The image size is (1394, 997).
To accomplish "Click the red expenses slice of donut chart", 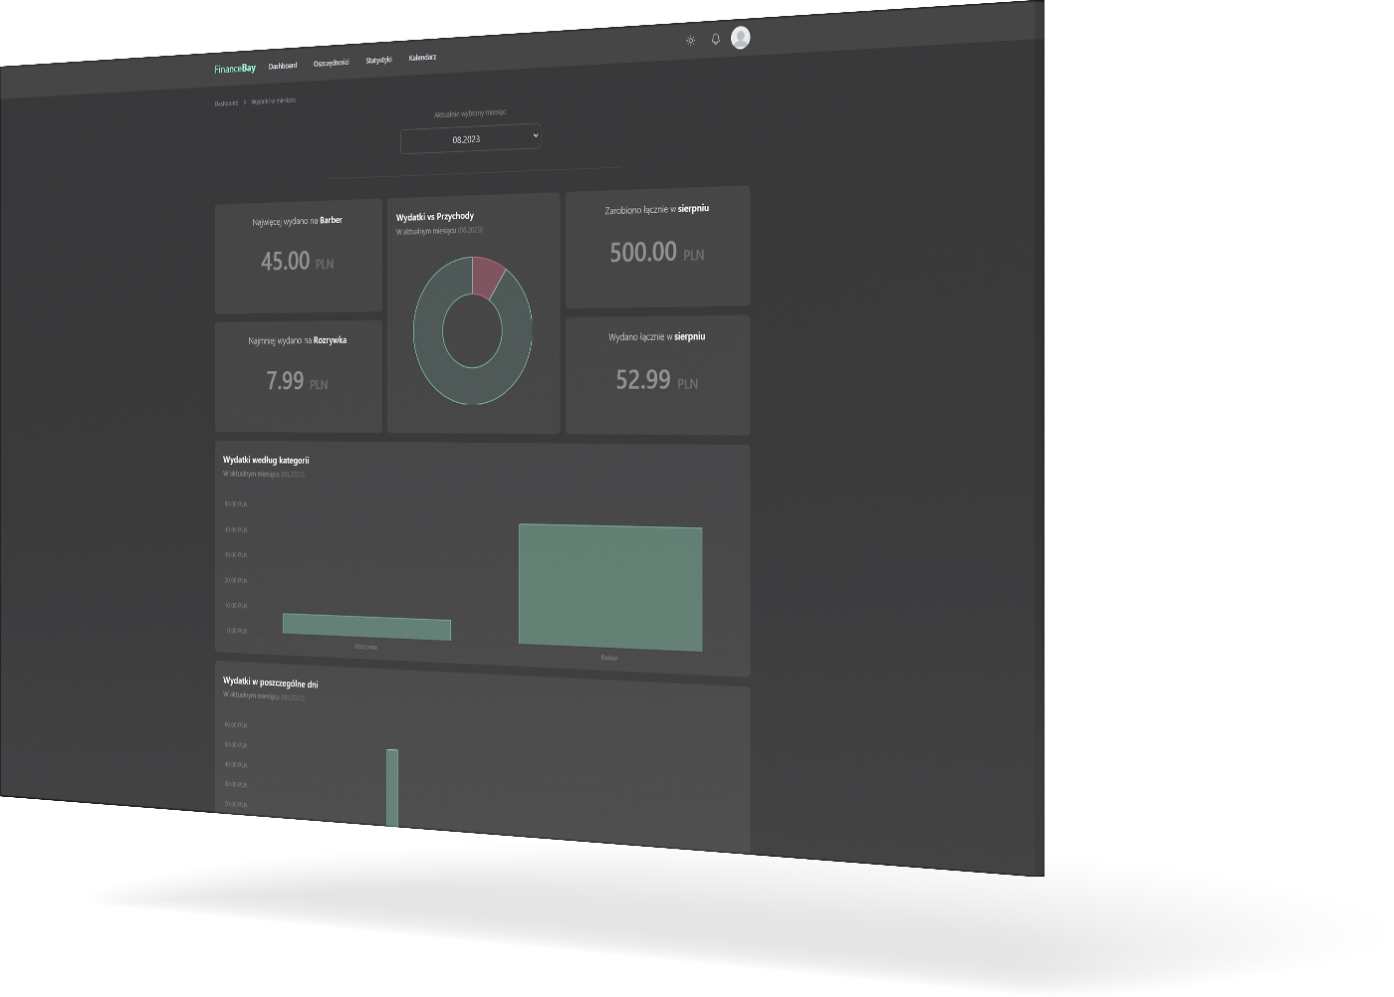I will (487, 275).
